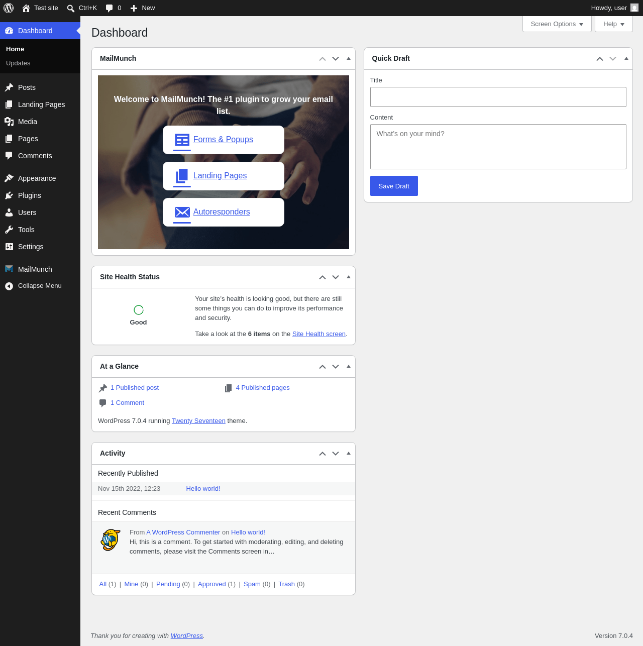Screen dimensions: 643x646
Task: Open the A WordPress Commenter link
Action: pos(183,532)
